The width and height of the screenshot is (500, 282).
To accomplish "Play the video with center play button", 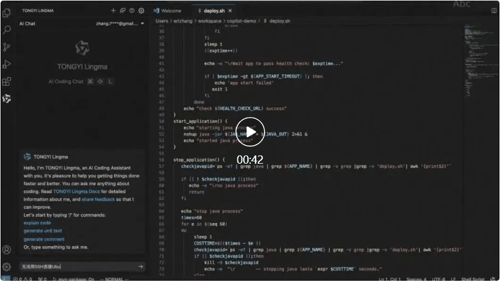I will pos(250,132).
